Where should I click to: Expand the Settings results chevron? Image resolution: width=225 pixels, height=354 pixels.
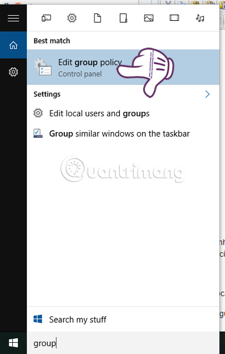click(207, 94)
